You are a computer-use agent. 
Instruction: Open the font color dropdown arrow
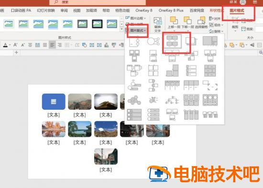[x=10, y=45]
